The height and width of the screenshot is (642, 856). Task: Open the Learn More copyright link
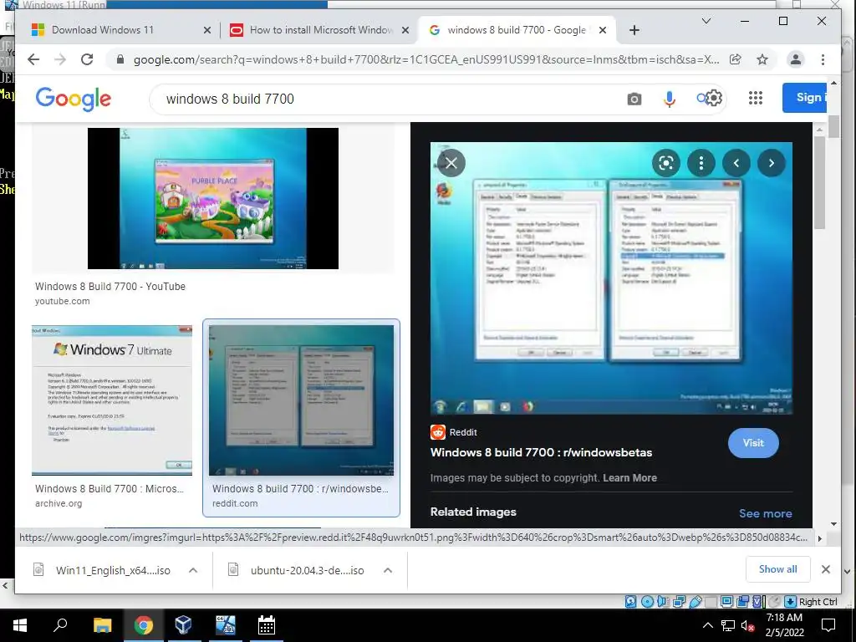(x=629, y=477)
